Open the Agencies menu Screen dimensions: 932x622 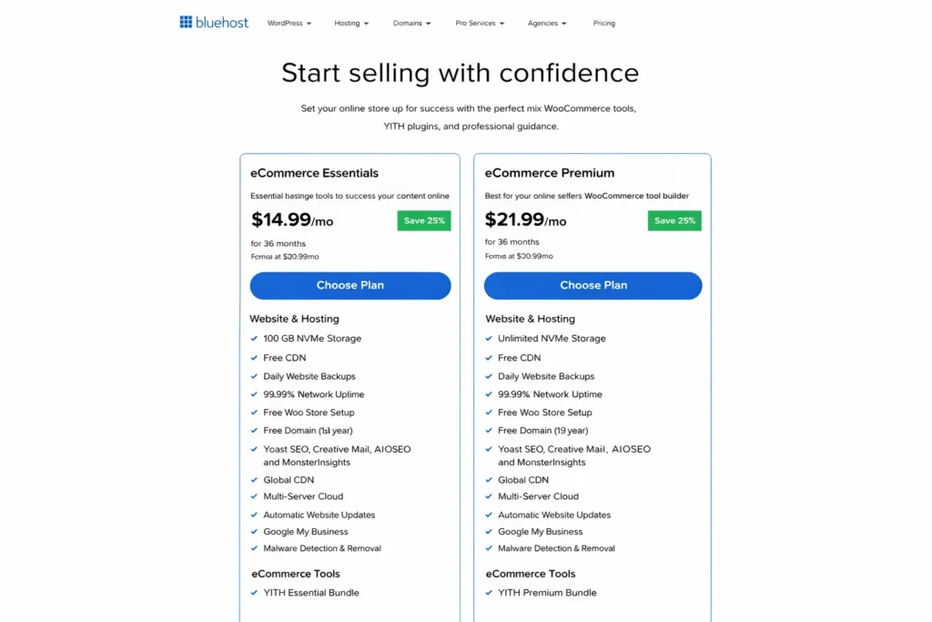545,23
